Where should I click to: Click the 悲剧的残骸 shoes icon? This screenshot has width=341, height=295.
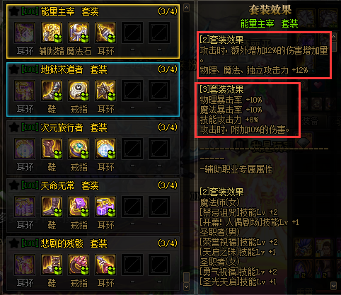coord(52,265)
